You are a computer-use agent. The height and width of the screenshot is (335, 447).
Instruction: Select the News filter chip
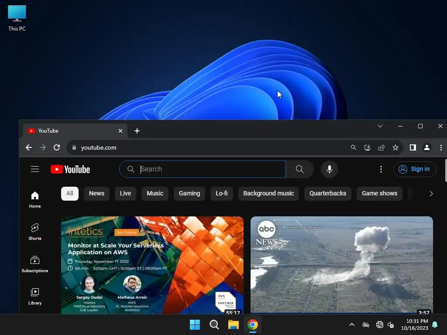click(x=96, y=193)
